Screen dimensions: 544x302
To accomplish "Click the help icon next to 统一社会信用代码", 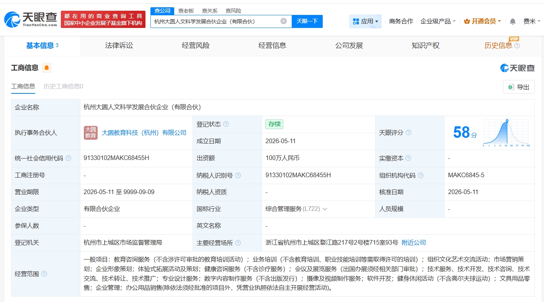I will pyautogui.click(x=69, y=158).
